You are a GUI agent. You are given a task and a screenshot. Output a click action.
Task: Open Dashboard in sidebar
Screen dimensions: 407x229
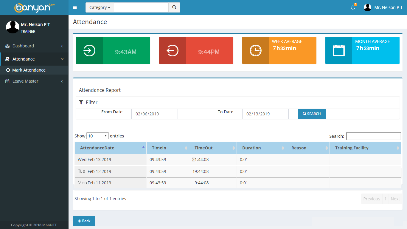pos(34,46)
